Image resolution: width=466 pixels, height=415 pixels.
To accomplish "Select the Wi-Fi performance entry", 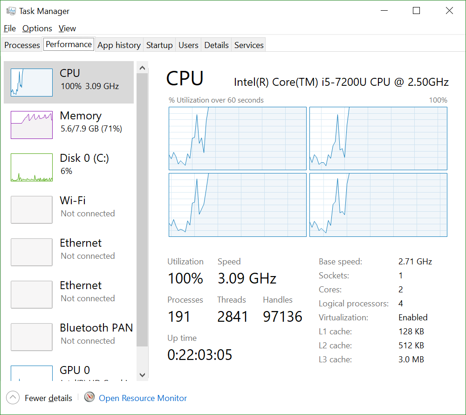I will click(x=69, y=209).
